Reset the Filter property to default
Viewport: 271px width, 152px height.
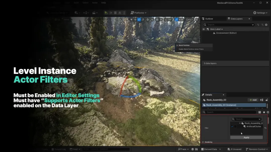265,128
